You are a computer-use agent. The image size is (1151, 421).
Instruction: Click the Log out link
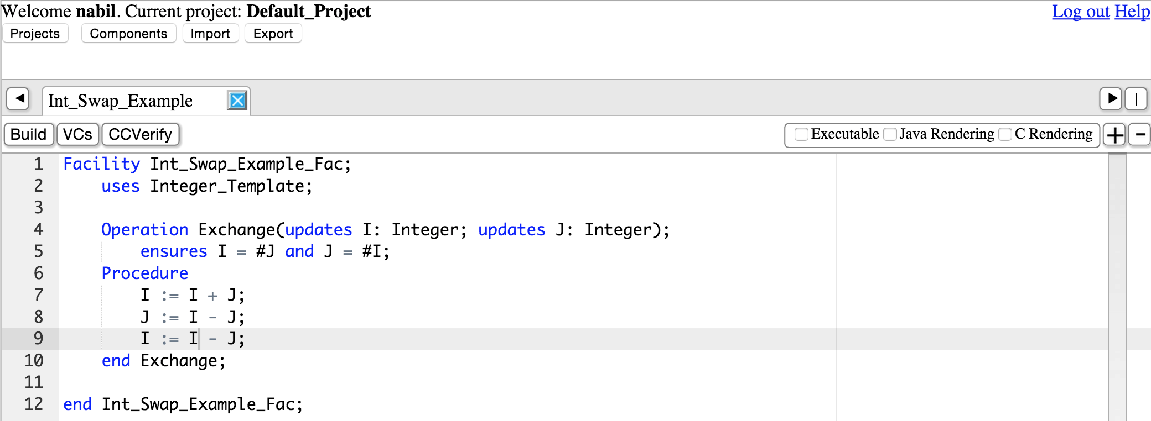coord(1081,11)
